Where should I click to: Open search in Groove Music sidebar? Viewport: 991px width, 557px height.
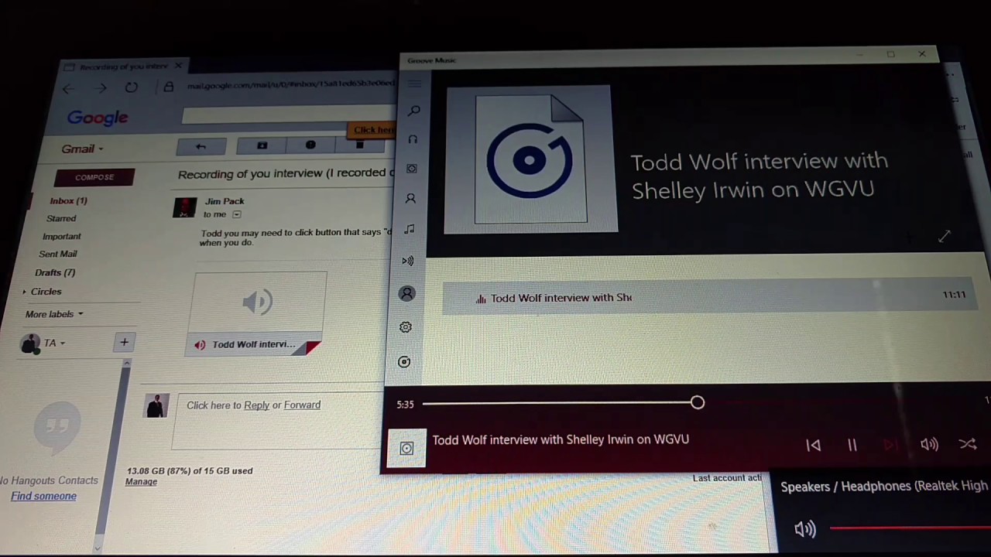pyautogui.click(x=413, y=111)
